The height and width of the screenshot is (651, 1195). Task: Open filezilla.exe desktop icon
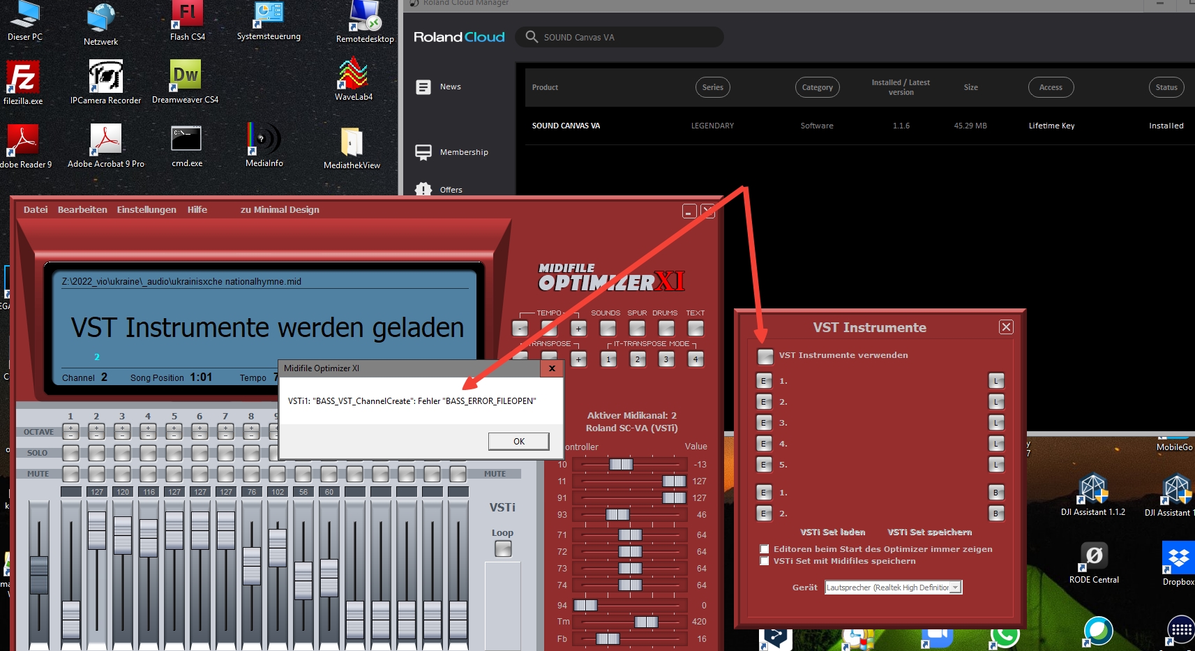click(x=23, y=82)
